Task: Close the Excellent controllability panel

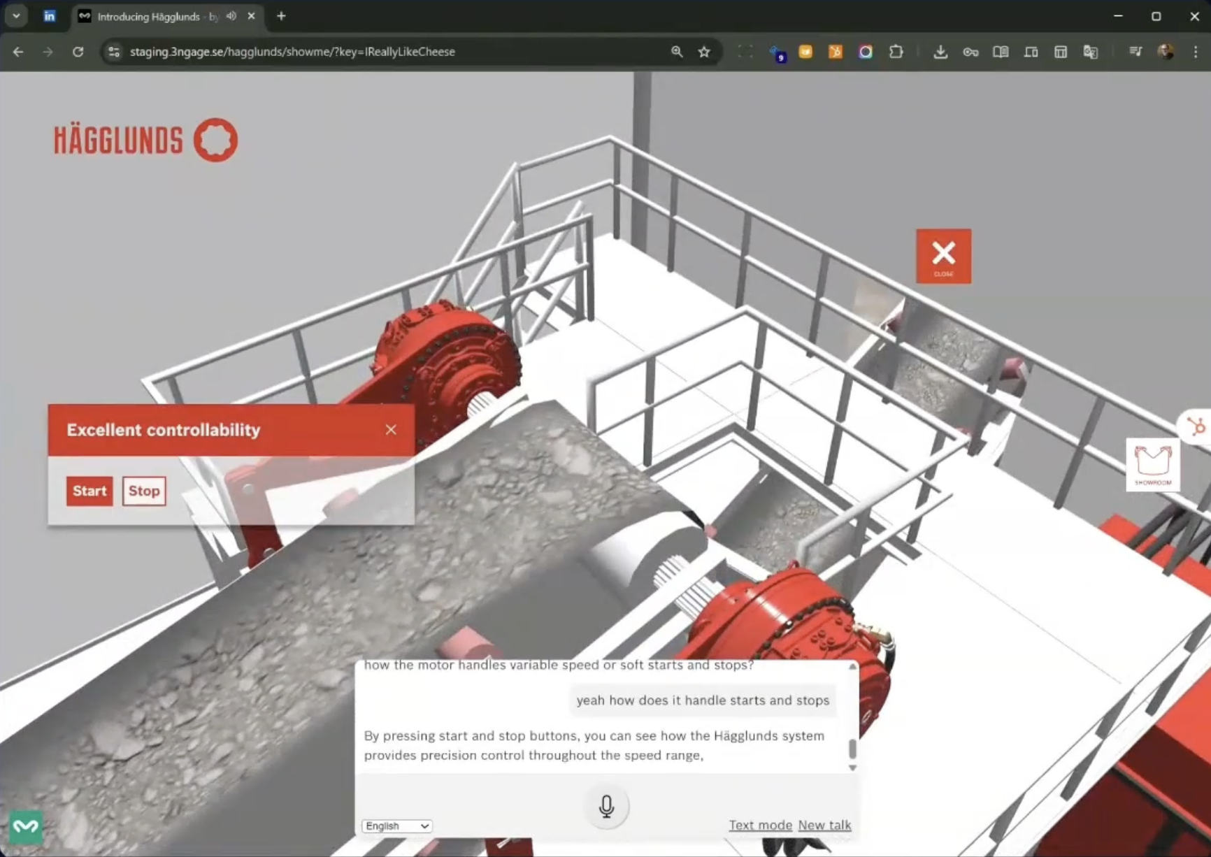Action: (x=391, y=430)
